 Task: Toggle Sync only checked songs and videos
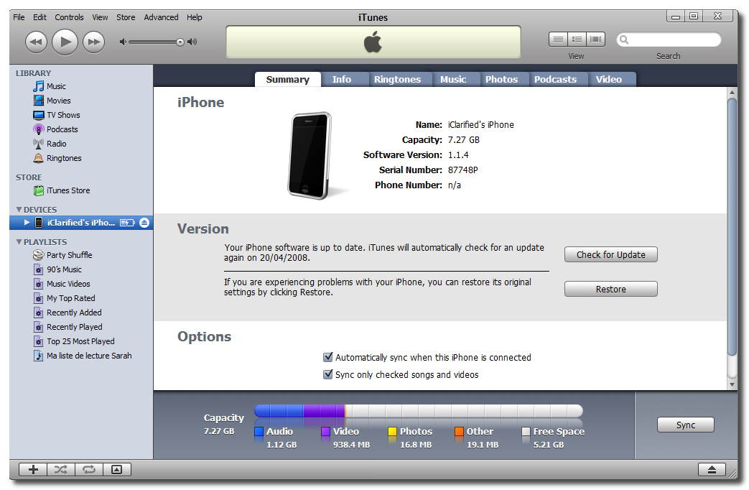(x=327, y=374)
